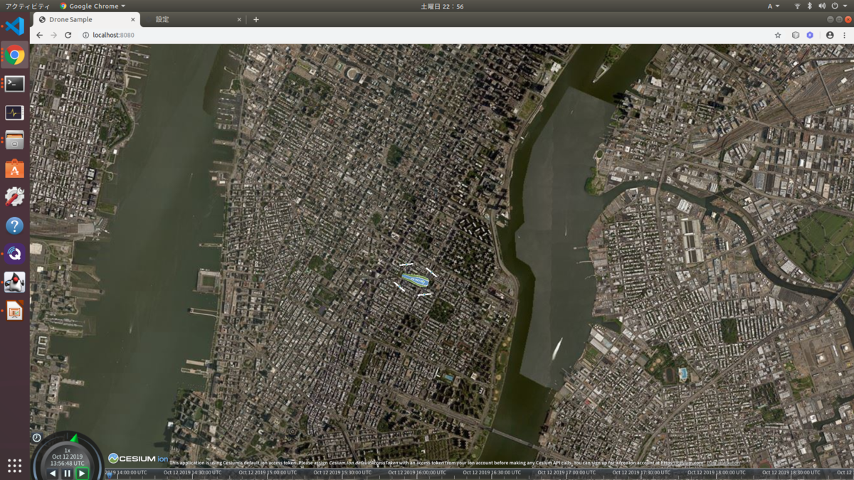
Task: Reload the localhost page
Action: coord(68,35)
